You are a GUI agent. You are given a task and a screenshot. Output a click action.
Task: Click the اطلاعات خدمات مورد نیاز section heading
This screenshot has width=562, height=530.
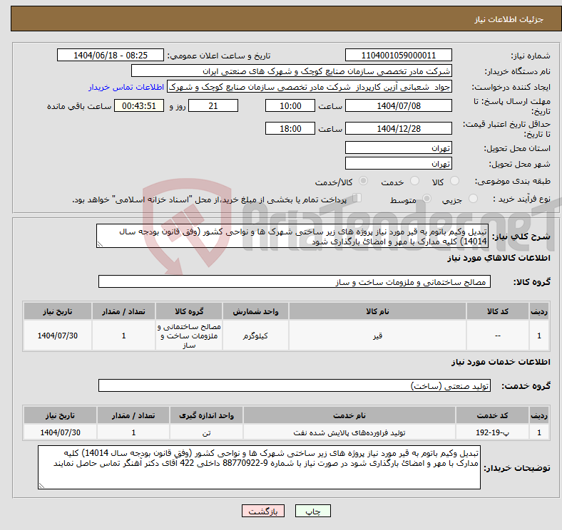(x=501, y=362)
